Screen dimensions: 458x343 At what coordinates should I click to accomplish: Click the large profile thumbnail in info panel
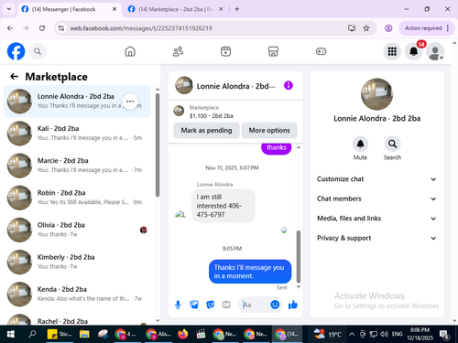coord(376,94)
